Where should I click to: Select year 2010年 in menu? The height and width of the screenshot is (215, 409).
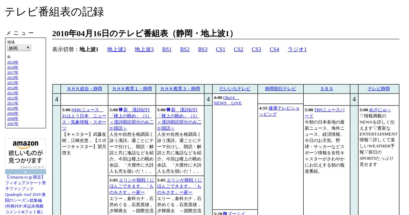click(x=13, y=109)
